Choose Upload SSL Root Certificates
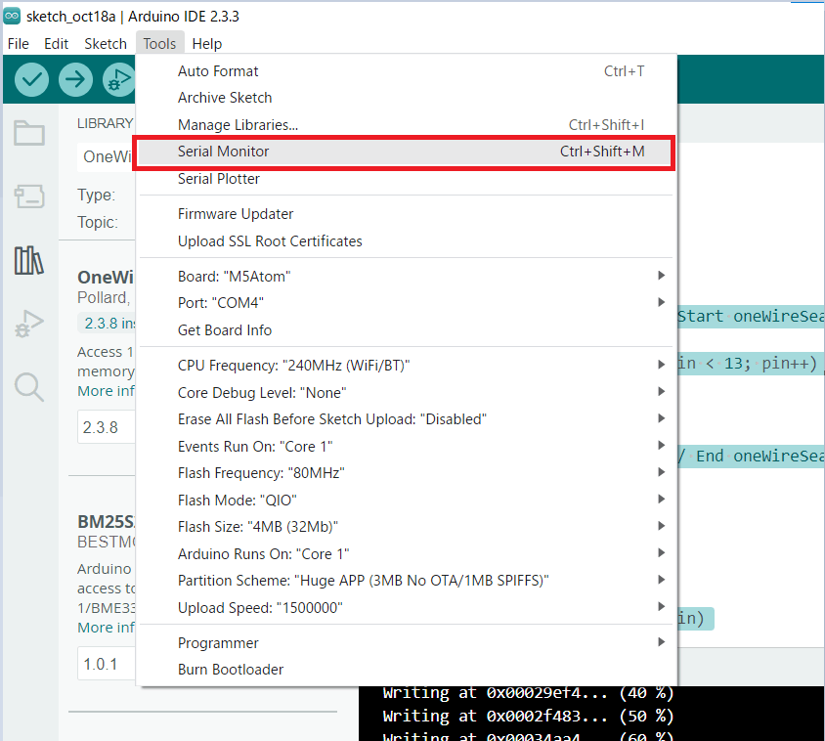This screenshot has width=825, height=741. click(x=406, y=241)
